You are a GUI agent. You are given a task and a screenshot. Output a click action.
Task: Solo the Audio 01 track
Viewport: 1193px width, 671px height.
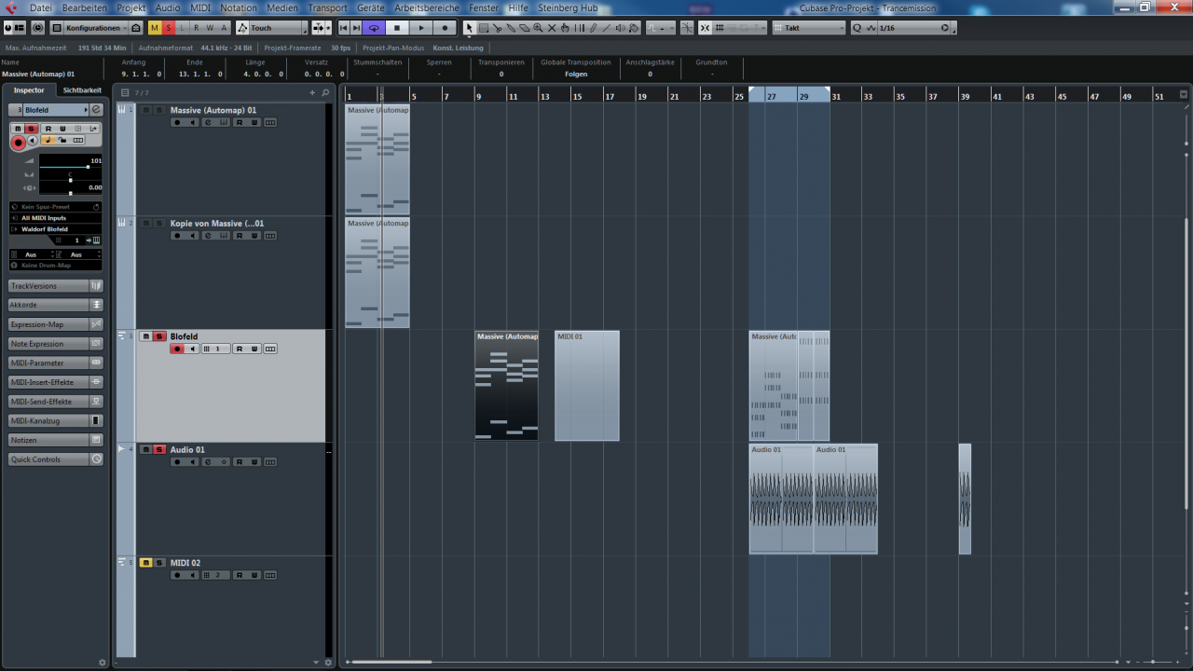(x=159, y=450)
